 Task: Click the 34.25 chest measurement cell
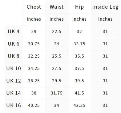(x=34, y=68)
